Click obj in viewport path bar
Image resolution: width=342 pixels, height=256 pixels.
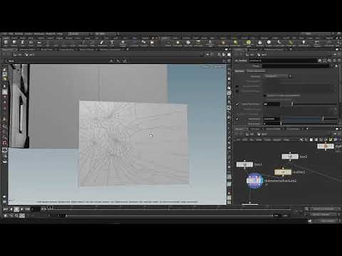(18, 55)
